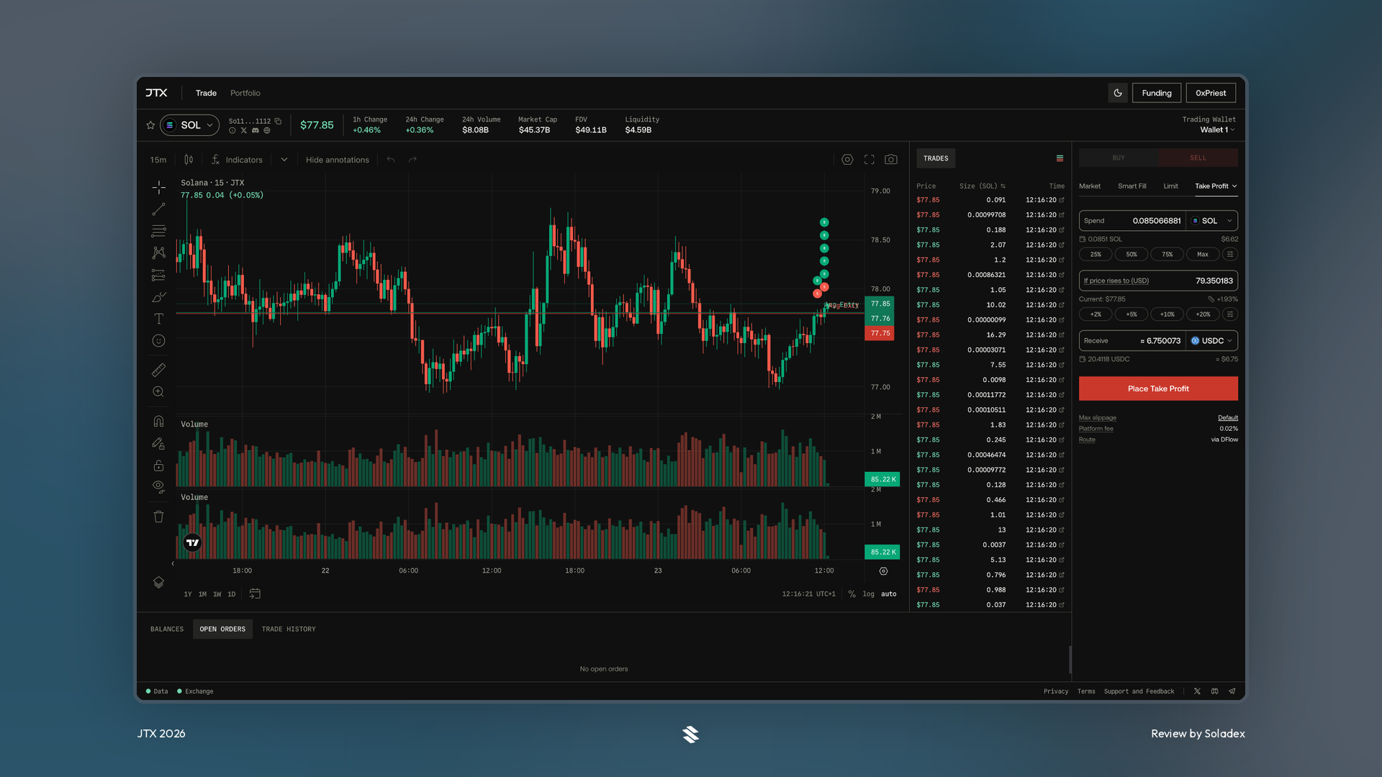Open the Trade History tab

pyautogui.click(x=289, y=630)
